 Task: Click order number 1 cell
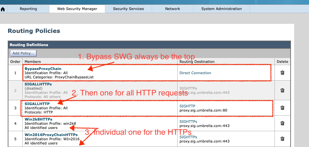(x=15, y=73)
